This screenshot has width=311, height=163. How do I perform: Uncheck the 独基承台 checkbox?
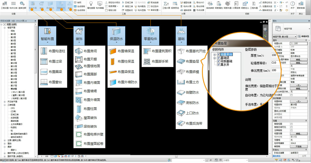pos(219,55)
